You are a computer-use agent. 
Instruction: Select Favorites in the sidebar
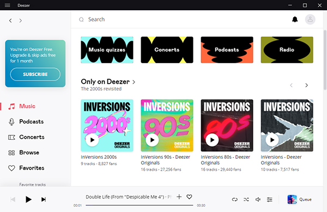[32, 168]
